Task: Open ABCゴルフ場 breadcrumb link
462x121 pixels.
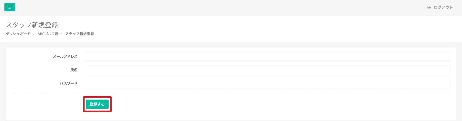Action: pos(48,34)
